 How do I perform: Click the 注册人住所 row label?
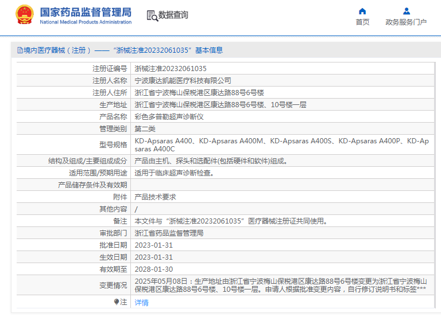[110, 93]
